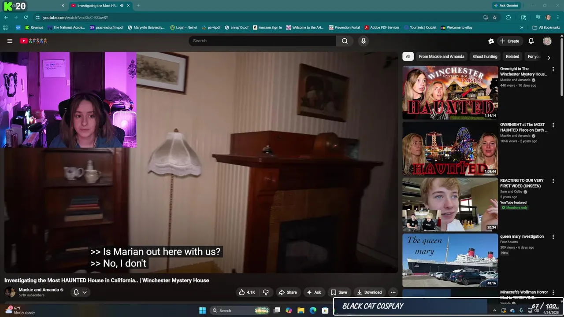This screenshot has width=564, height=317.
Task: Download the video
Action: 369,292
